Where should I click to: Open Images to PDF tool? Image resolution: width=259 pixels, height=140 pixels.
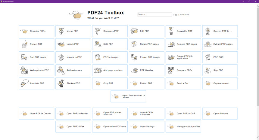pos(73,57)
